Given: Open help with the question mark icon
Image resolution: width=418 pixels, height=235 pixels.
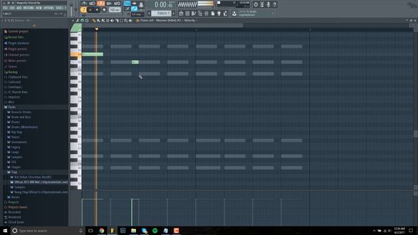Looking at the screenshot, I should point(274,5).
